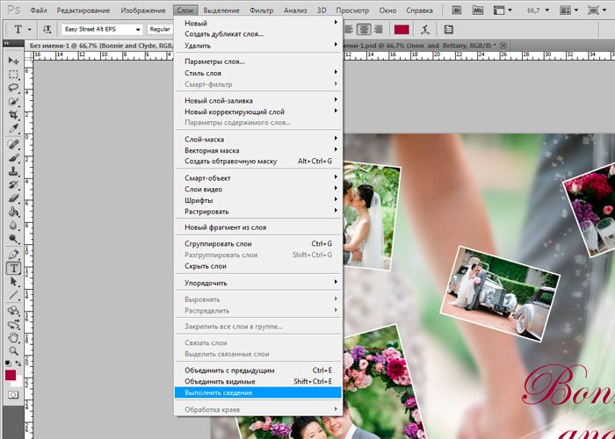The width and height of the screenshot is (615, 439).
Task: Open the Фильтр menu
Action: [x=262, y=9]
